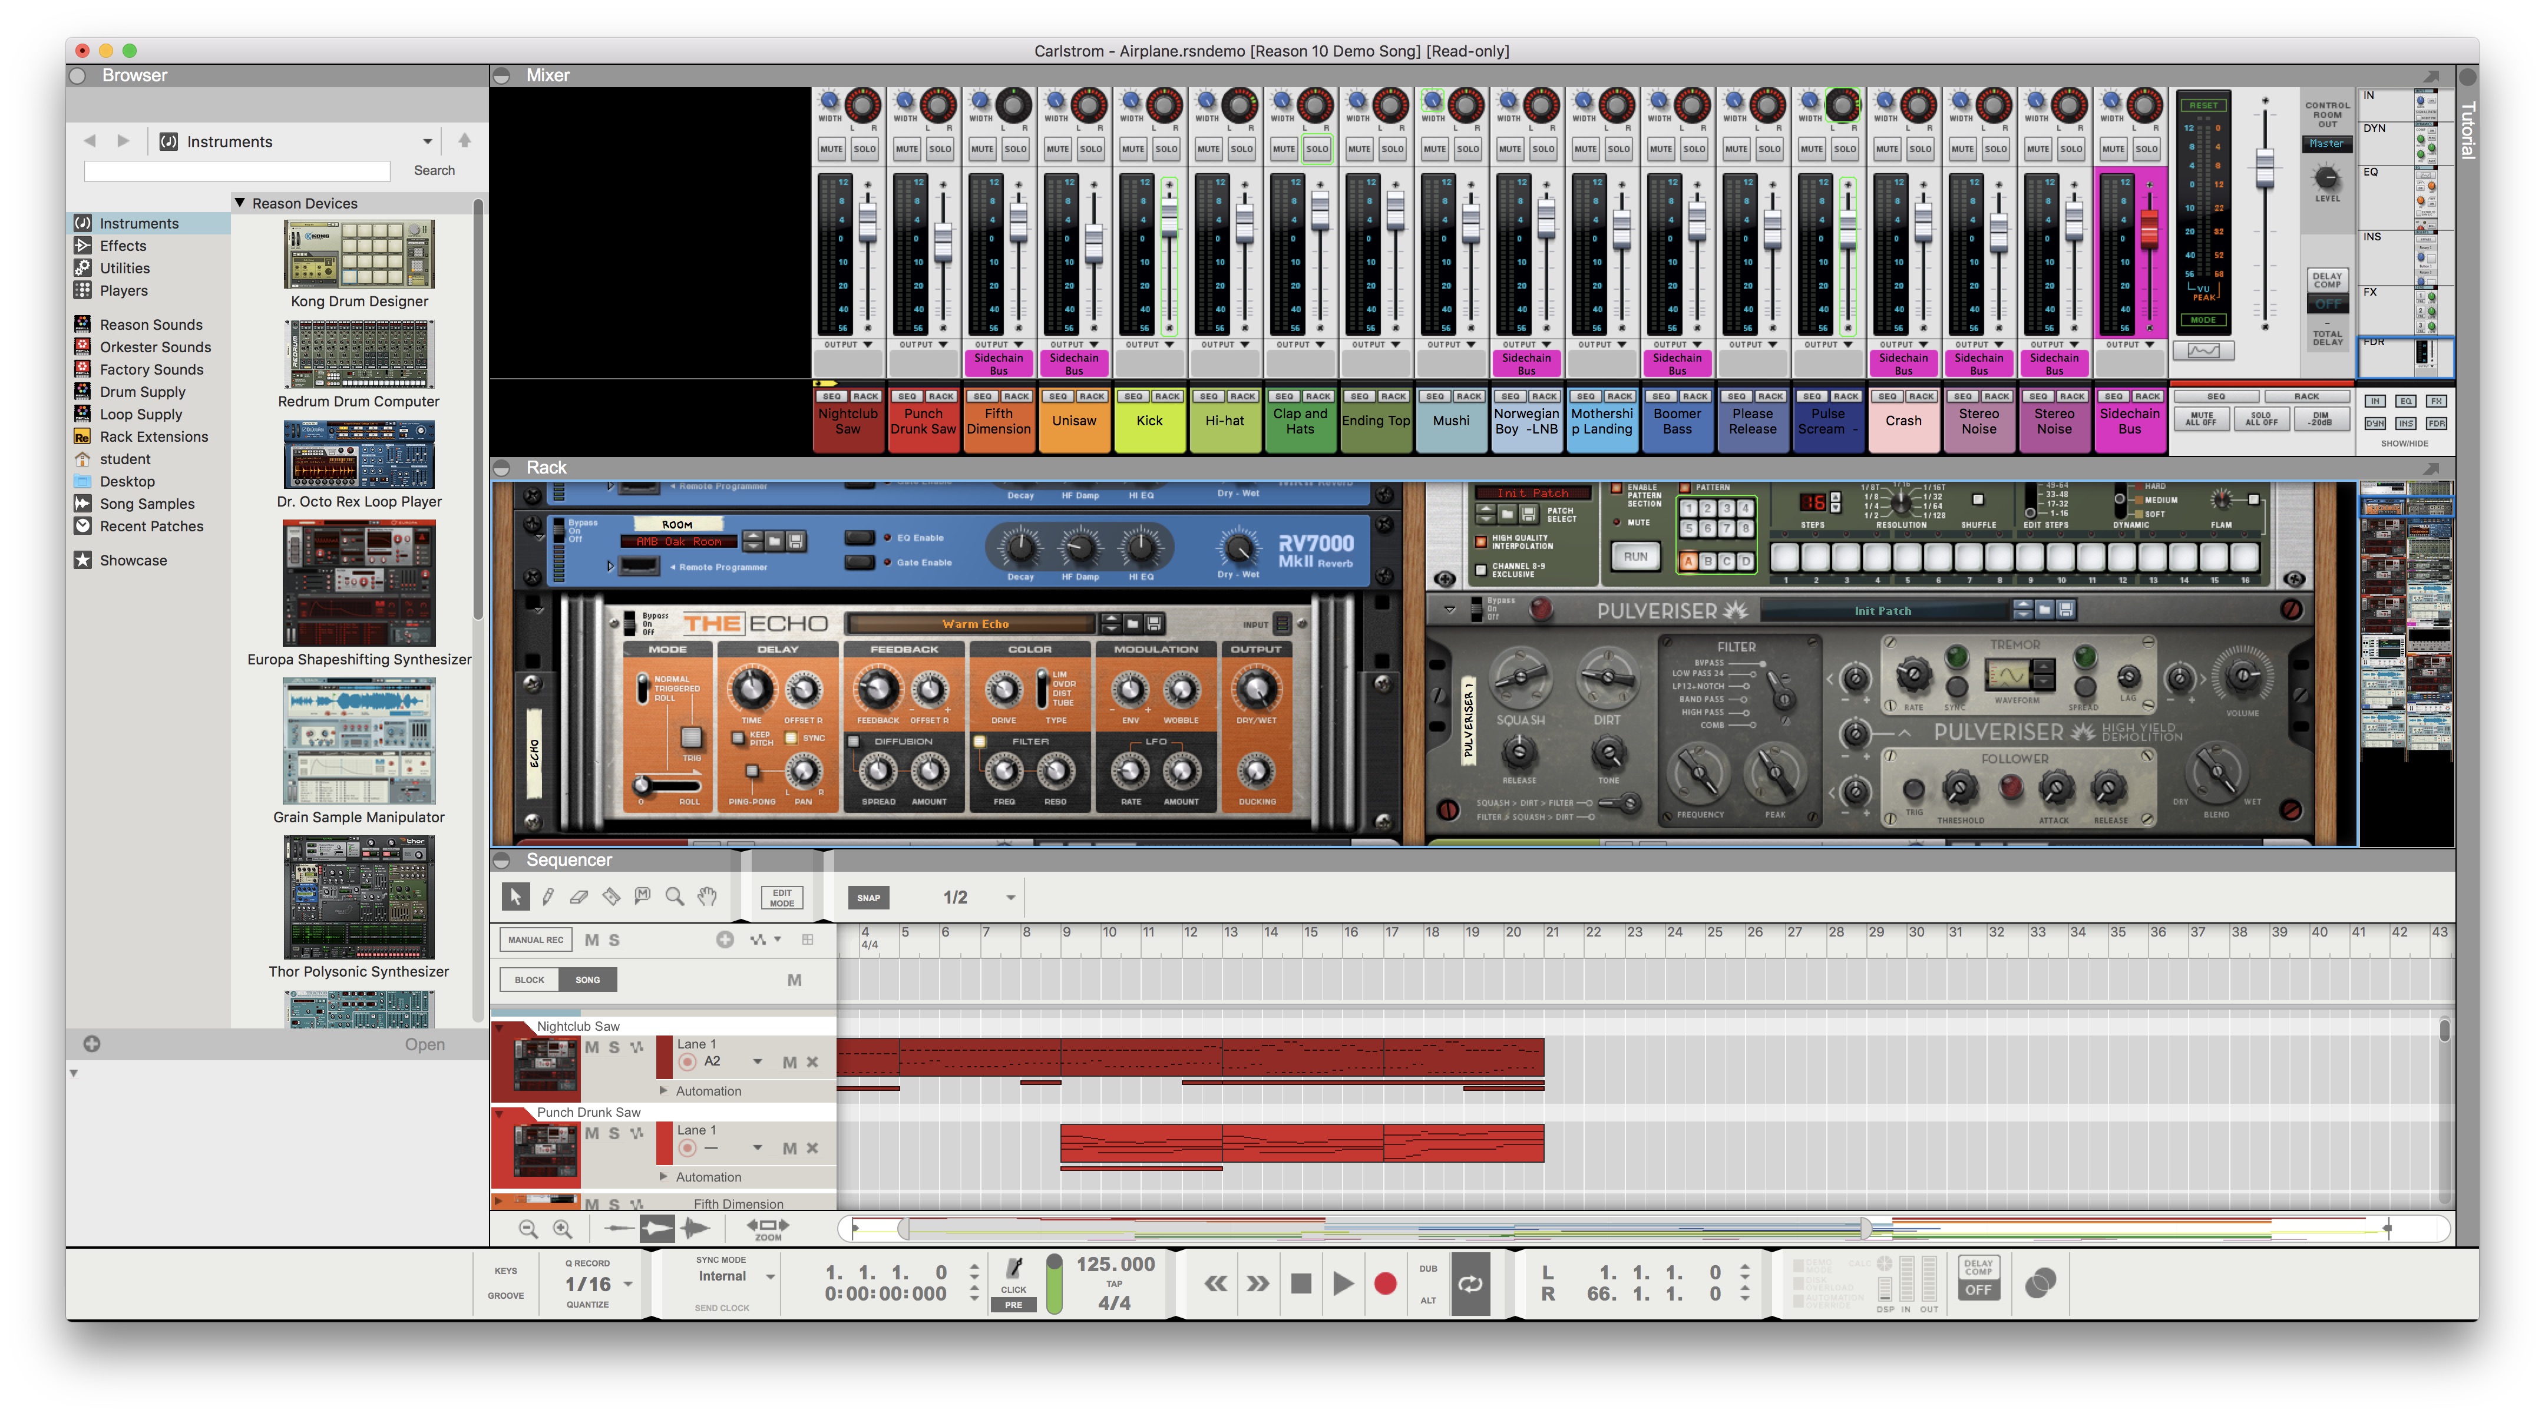Open the 1/16 quantize dropdown
Viewport: 2545px width, 1416px height.
point(627,1283)
